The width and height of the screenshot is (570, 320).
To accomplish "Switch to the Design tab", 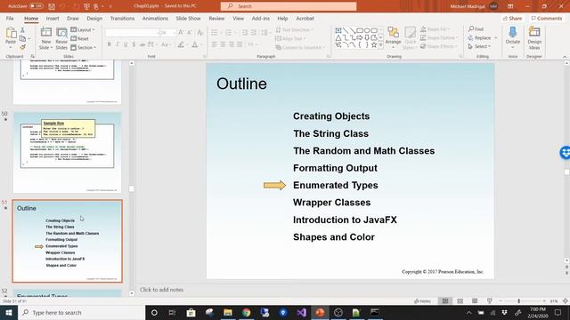I will click(x=94, y=18).
